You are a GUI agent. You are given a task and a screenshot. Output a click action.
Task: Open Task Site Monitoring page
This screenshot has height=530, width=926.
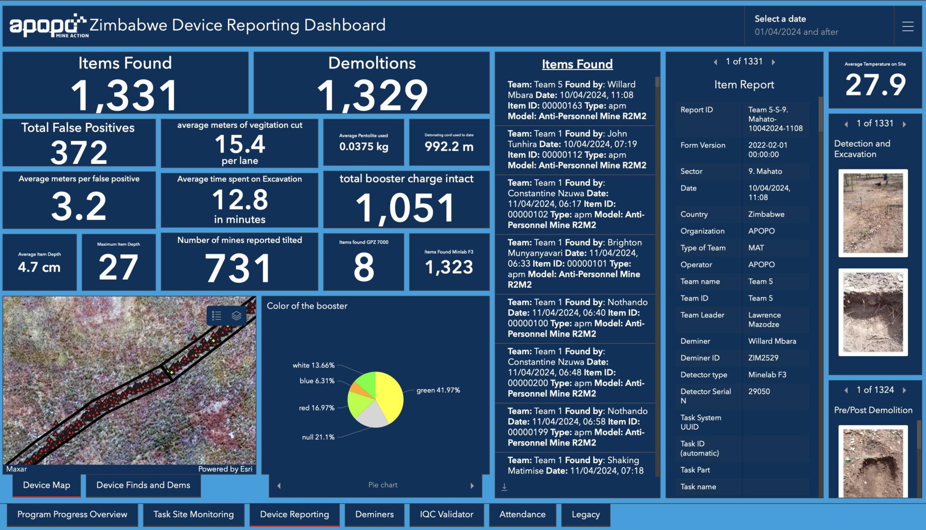[194, 515]
